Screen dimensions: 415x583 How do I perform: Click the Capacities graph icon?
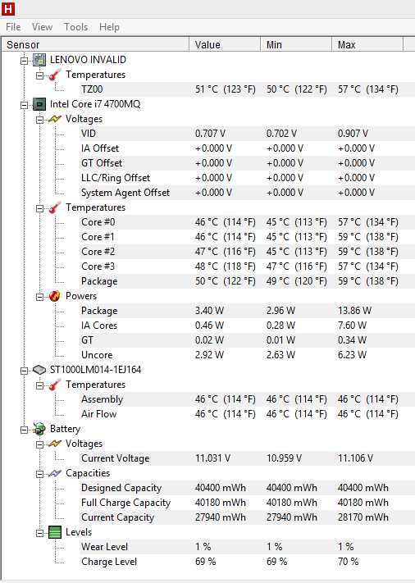pos(55,473)
